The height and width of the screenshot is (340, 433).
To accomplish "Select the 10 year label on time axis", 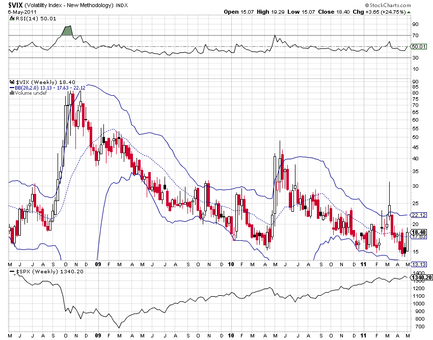I will tap(231, 264).
